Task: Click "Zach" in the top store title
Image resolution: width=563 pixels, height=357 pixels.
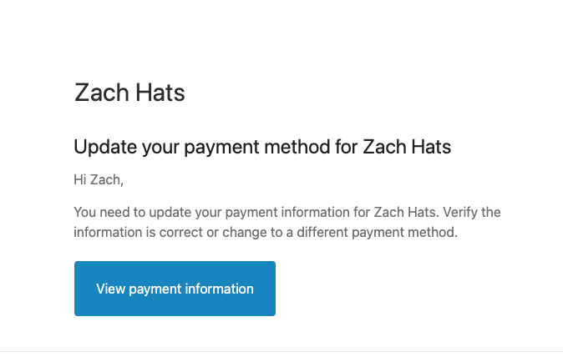Action: 101,92
